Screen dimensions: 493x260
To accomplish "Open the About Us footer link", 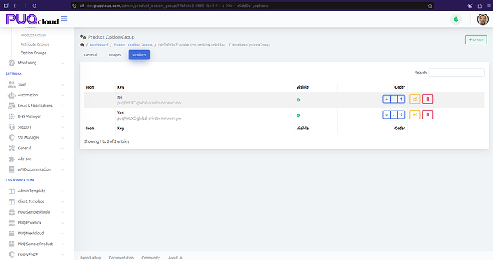I will click(x=175, y=258).
